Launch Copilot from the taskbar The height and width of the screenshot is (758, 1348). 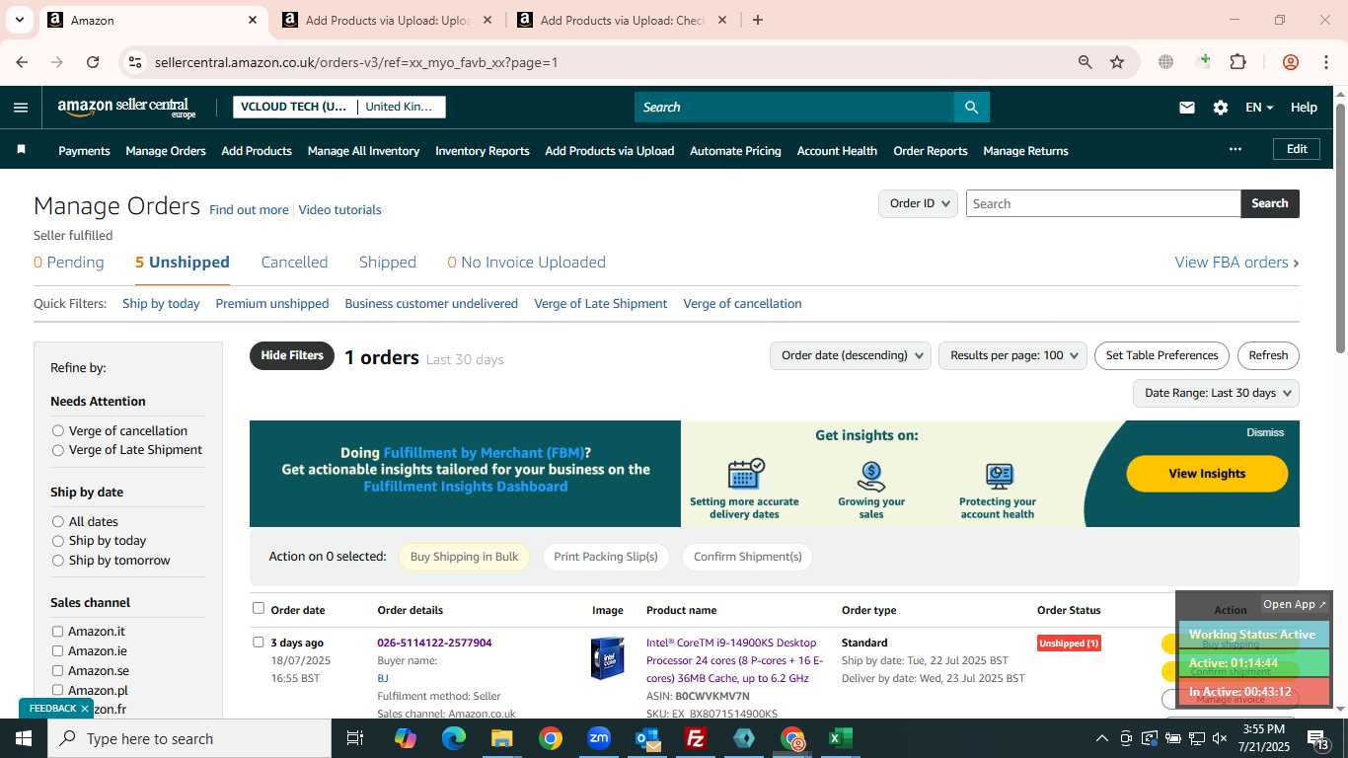click(405, 738)
